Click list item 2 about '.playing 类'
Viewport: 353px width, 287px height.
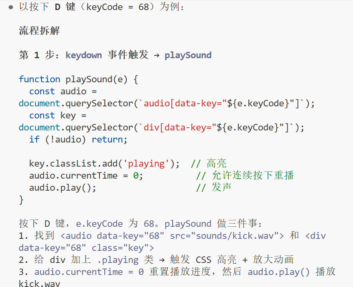(x=156, y=260)
